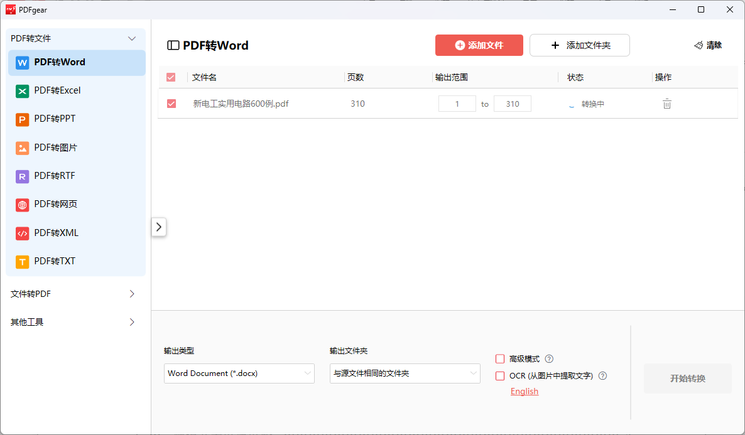Screen dimensions: 745x435
Task: Select PDF转网页 in the sidebar
Action: pos(77,205)
